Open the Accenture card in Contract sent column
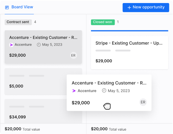The width and height of the screenshot is (173, 134). tap(43, 47)
